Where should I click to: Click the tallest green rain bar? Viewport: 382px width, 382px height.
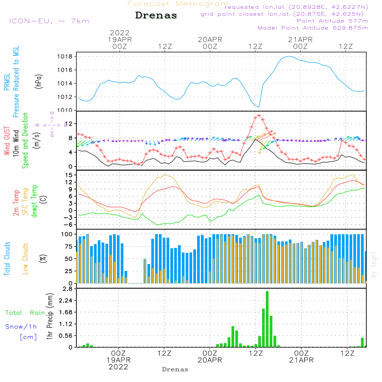tap(267, 319)
